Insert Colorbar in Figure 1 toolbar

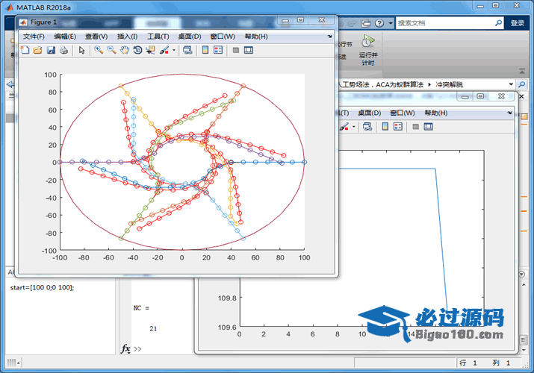[205, 50]
